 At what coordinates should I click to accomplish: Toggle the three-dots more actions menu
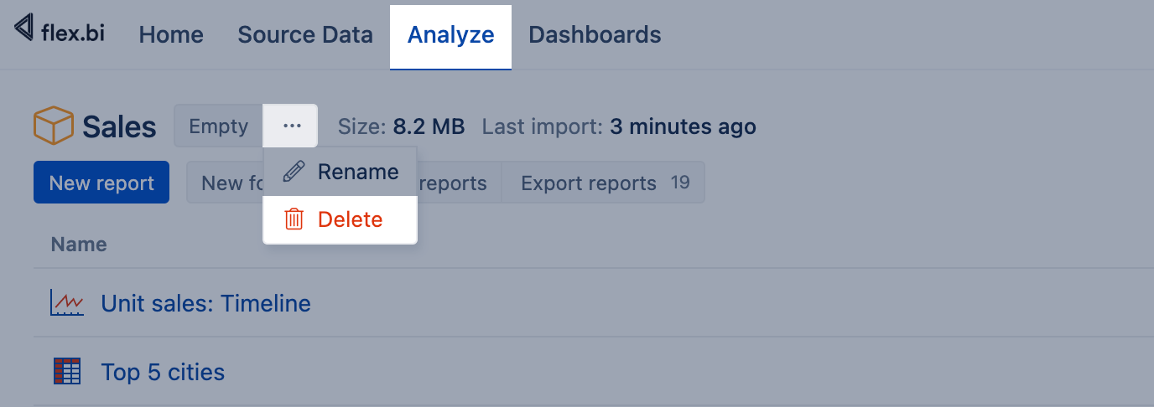tap(291, 126)
